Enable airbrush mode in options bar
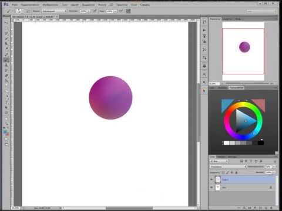The height and width of the screenshot is (211, 282). pyautogui.click(x=121, y=11)
